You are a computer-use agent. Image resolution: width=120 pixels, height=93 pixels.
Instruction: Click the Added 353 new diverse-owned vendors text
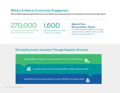tap(54, 79)
